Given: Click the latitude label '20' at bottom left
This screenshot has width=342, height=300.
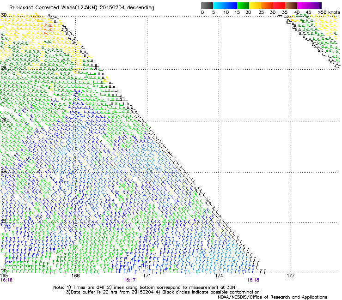Looking at the screenshot, I should 4,271.
